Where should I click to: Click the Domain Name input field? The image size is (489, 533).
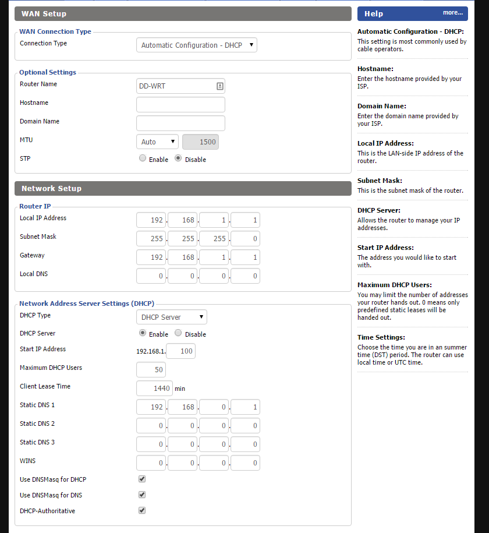point(180,123)
